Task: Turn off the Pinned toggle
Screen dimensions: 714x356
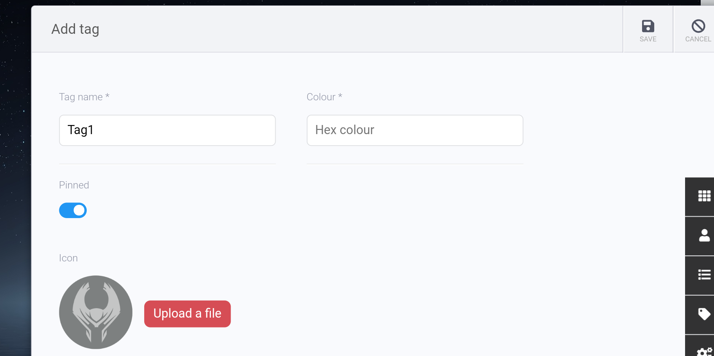Action: tap(73, 210)
